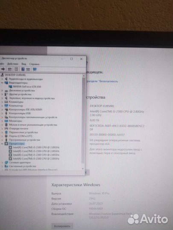Click the Monitors category icon
Viewport: 173px width, 230px height.
[x=6, y=121]
